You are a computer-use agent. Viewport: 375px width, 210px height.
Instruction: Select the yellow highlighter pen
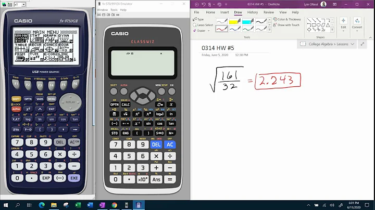click(234, 21)
